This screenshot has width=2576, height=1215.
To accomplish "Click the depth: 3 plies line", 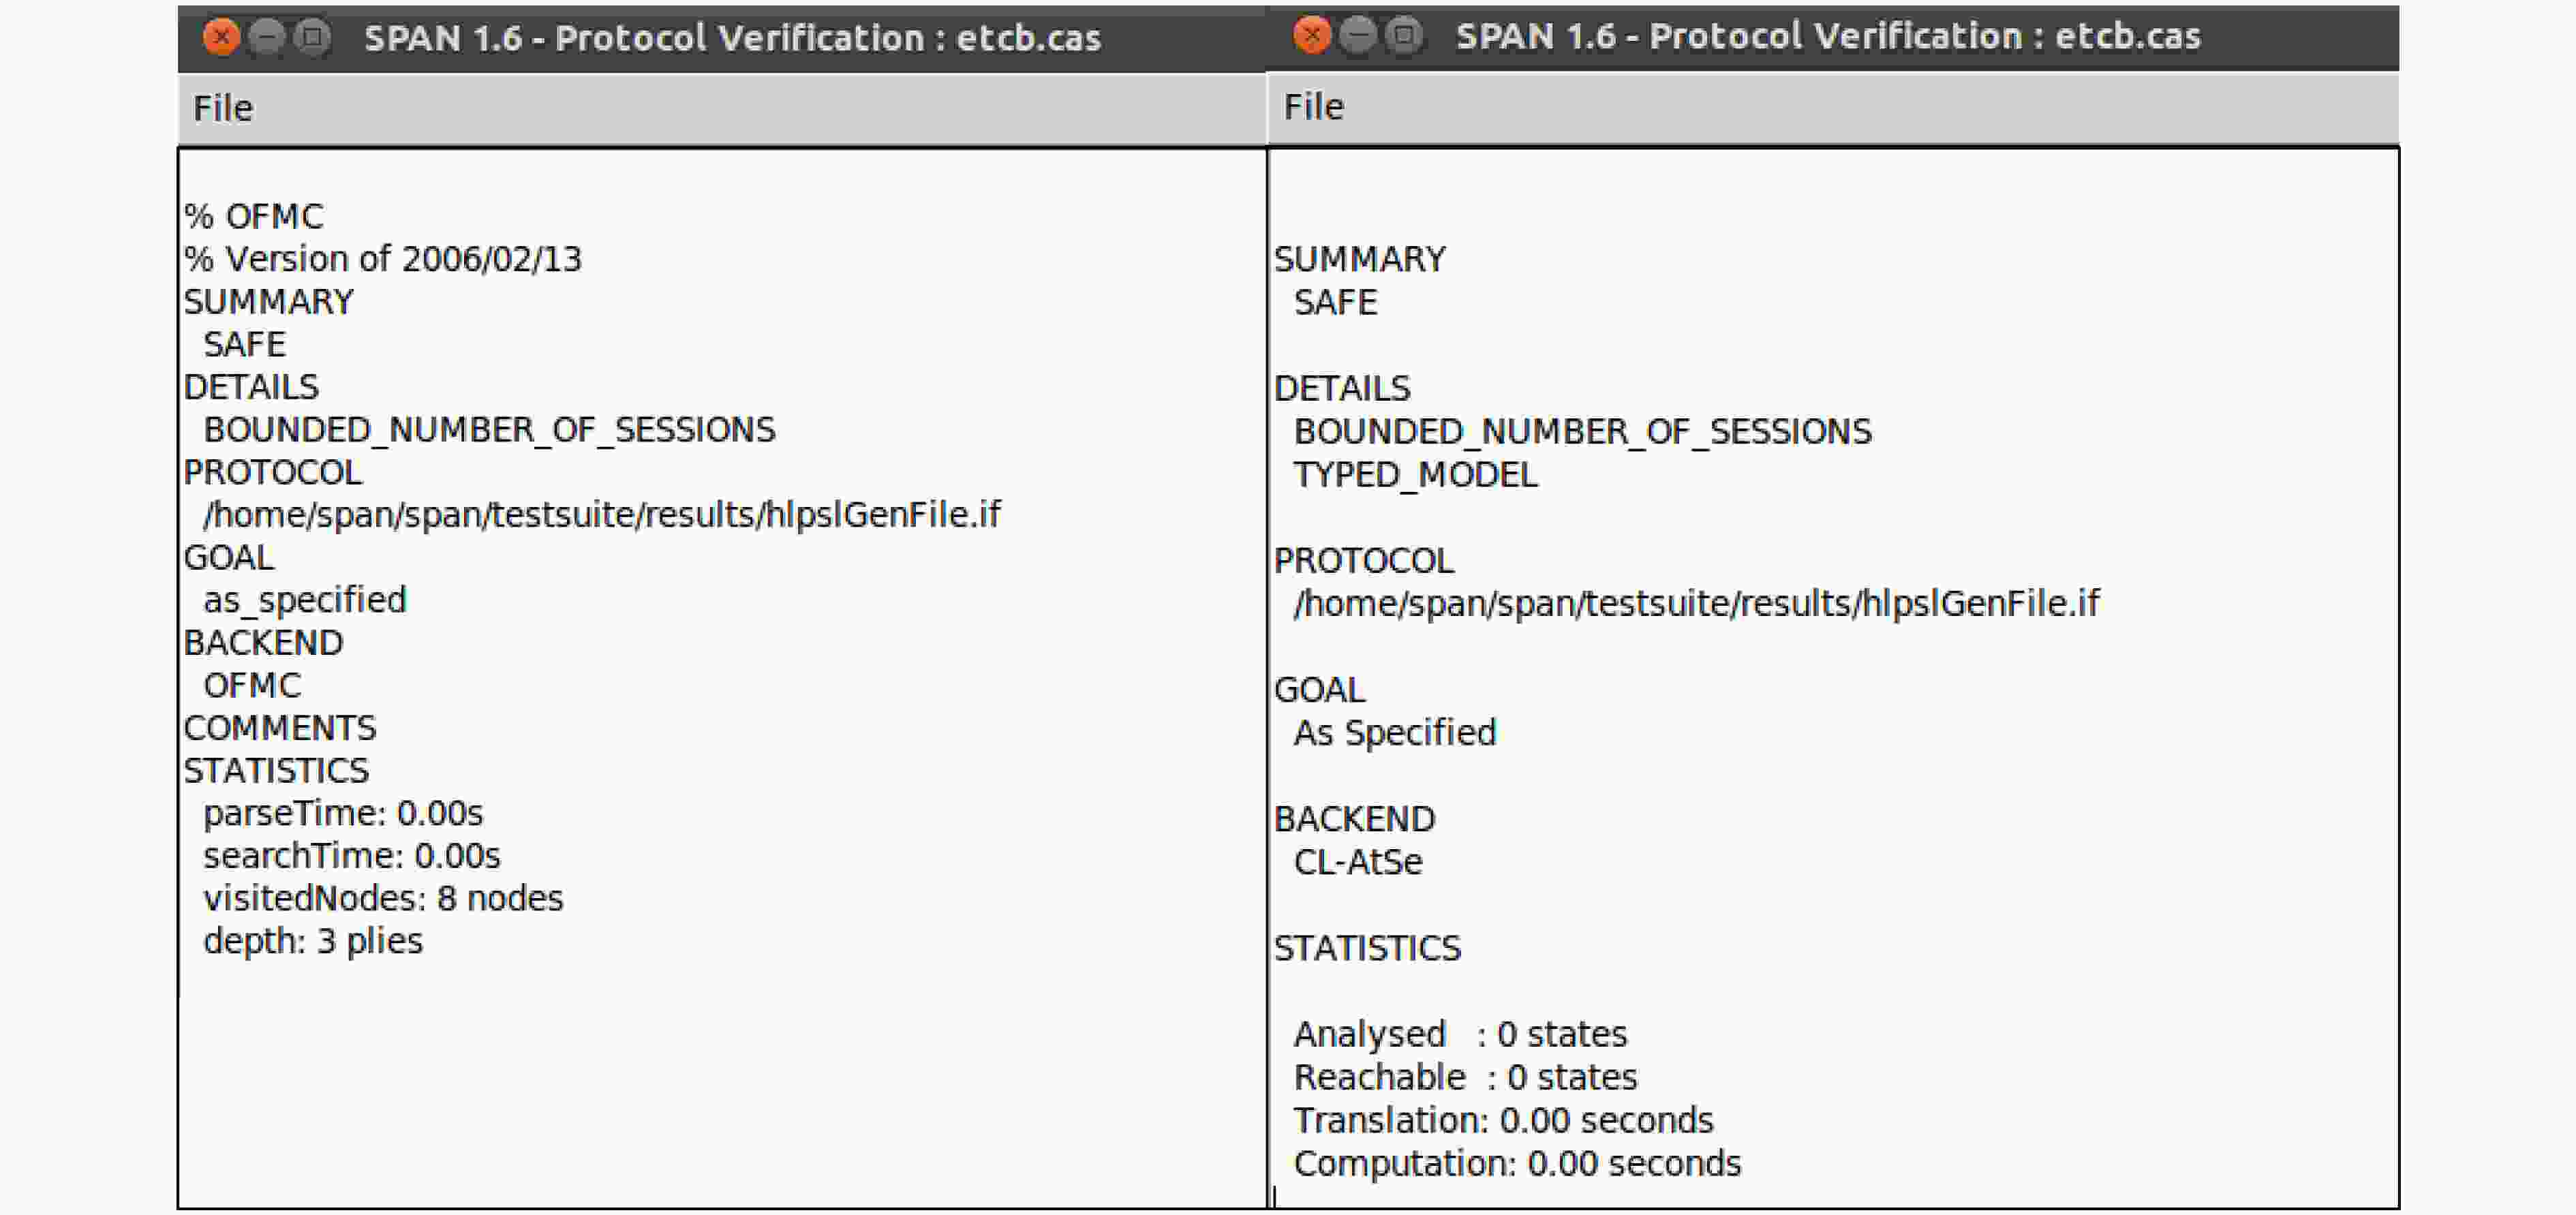I will click(313, 942).
